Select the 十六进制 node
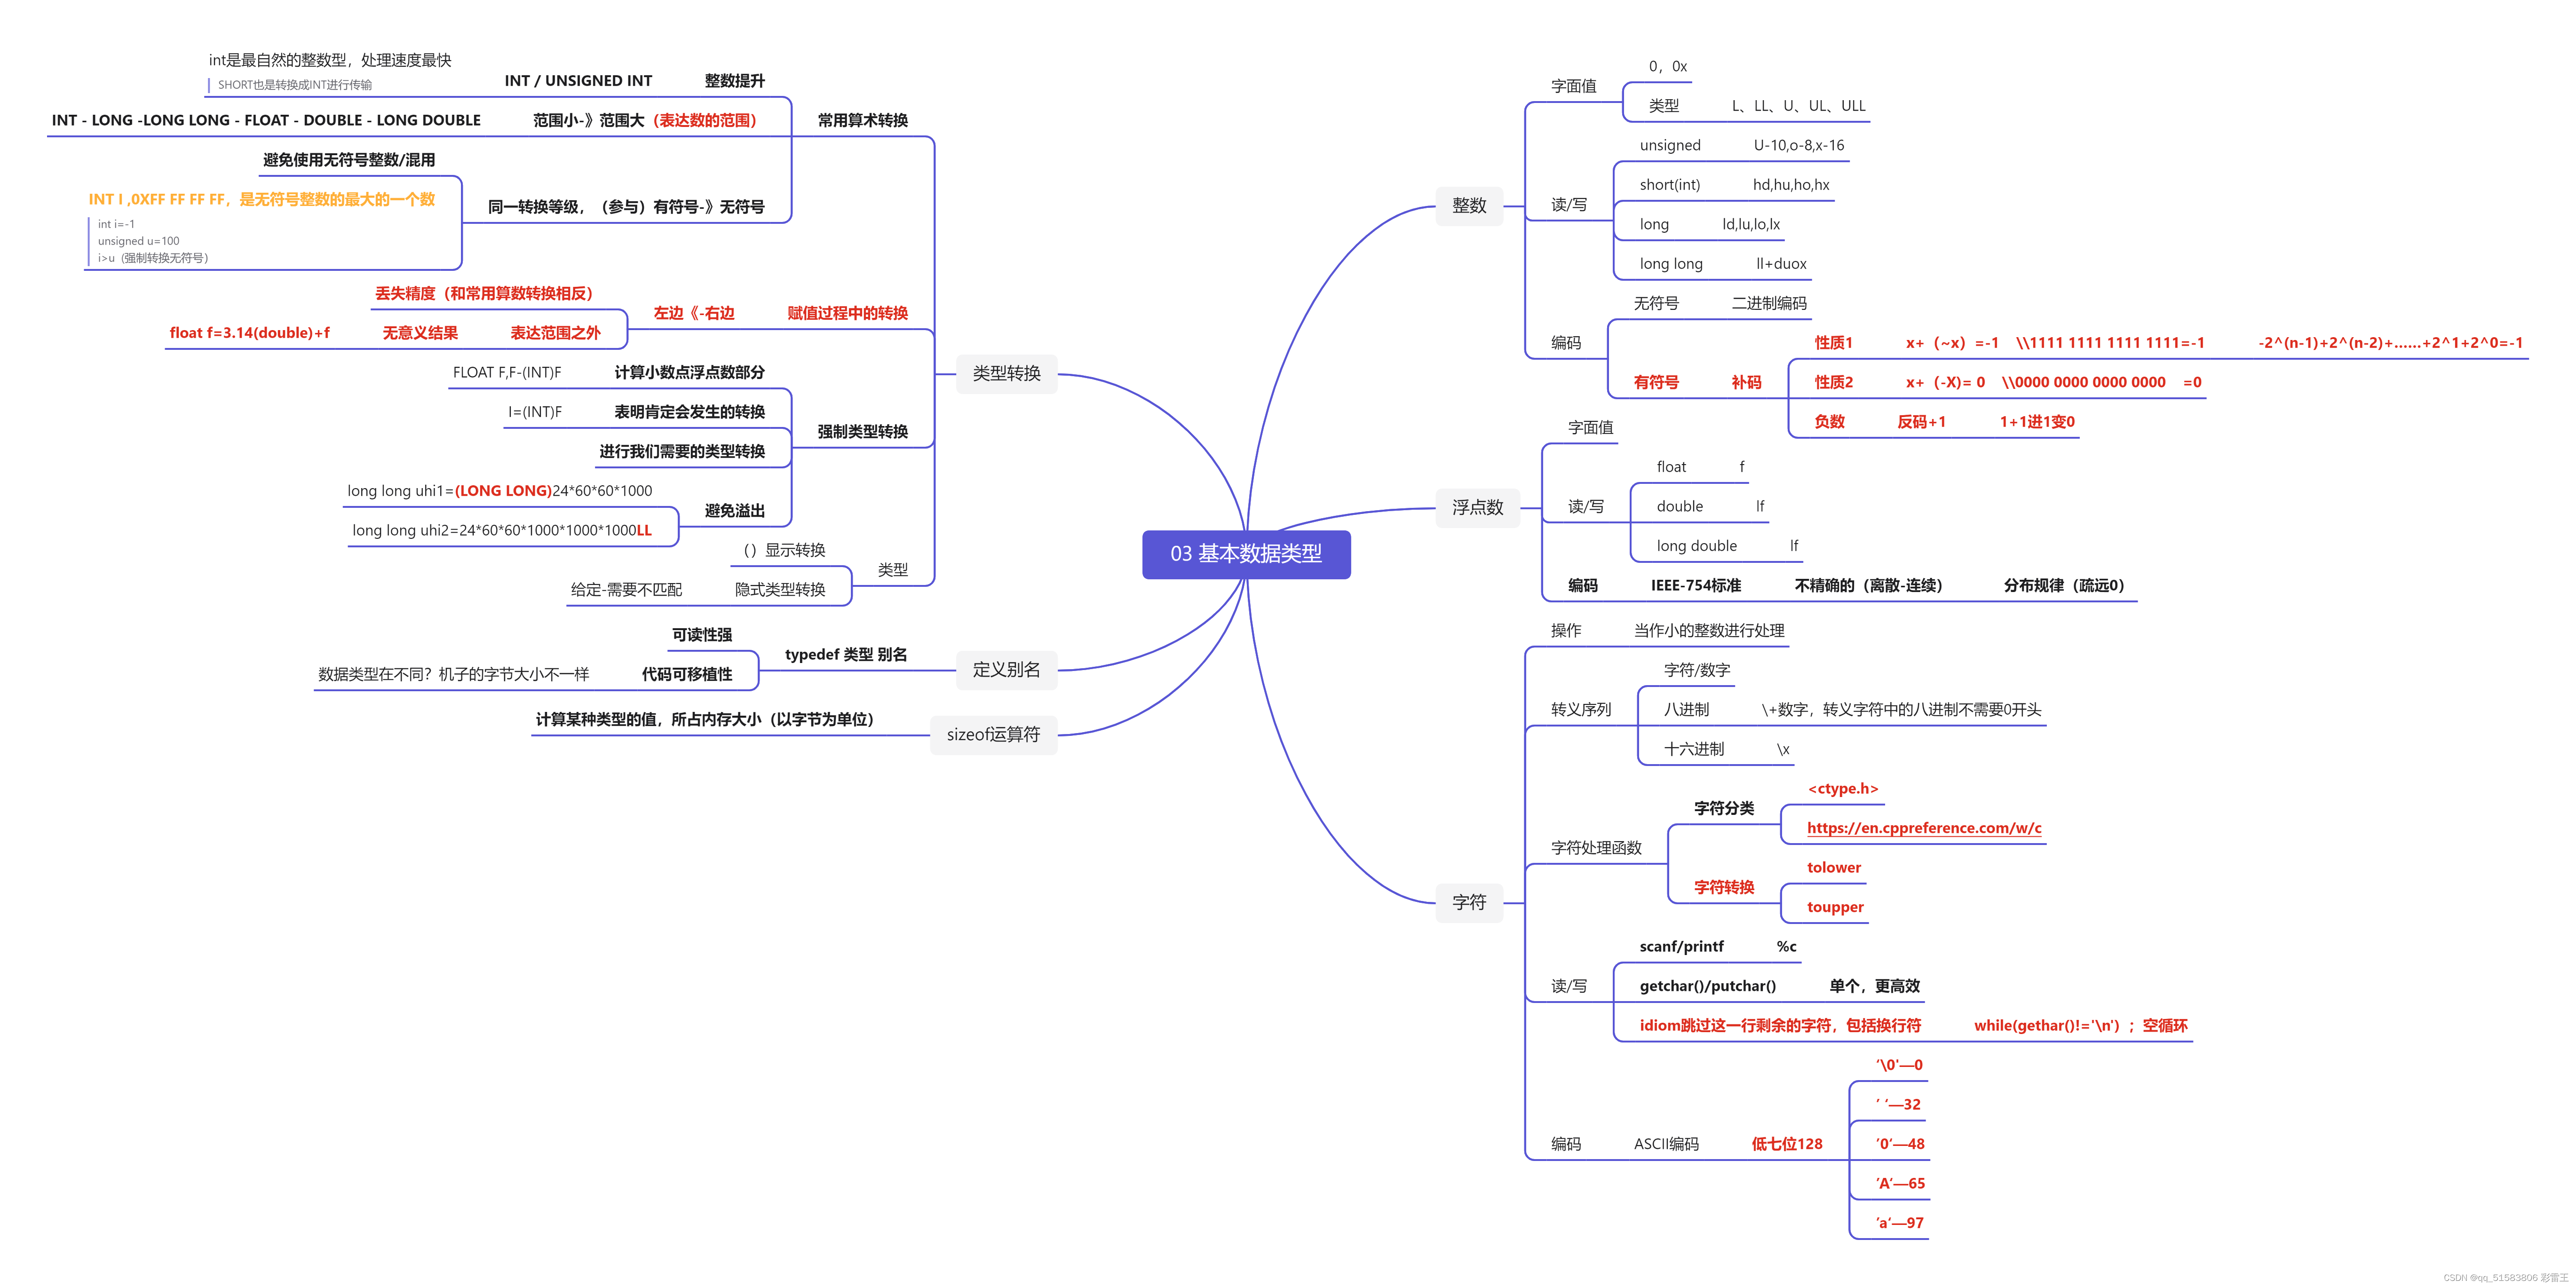This screenshot has height=1287, width=2576. (1693, 750)
